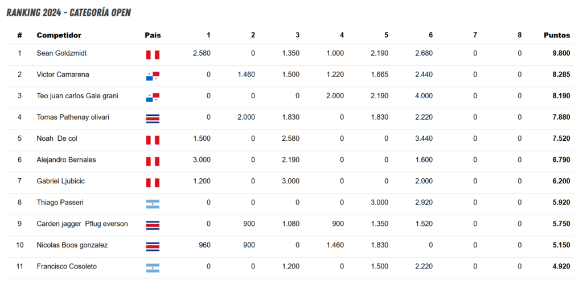This screenshot has height=281, width=583.
Task: Click the Ranking 2024 Categoría Open title
Action: tap(69, 12)
